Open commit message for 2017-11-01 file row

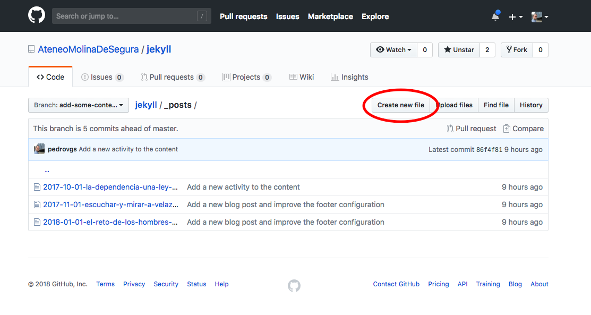[x=286, y=205]
